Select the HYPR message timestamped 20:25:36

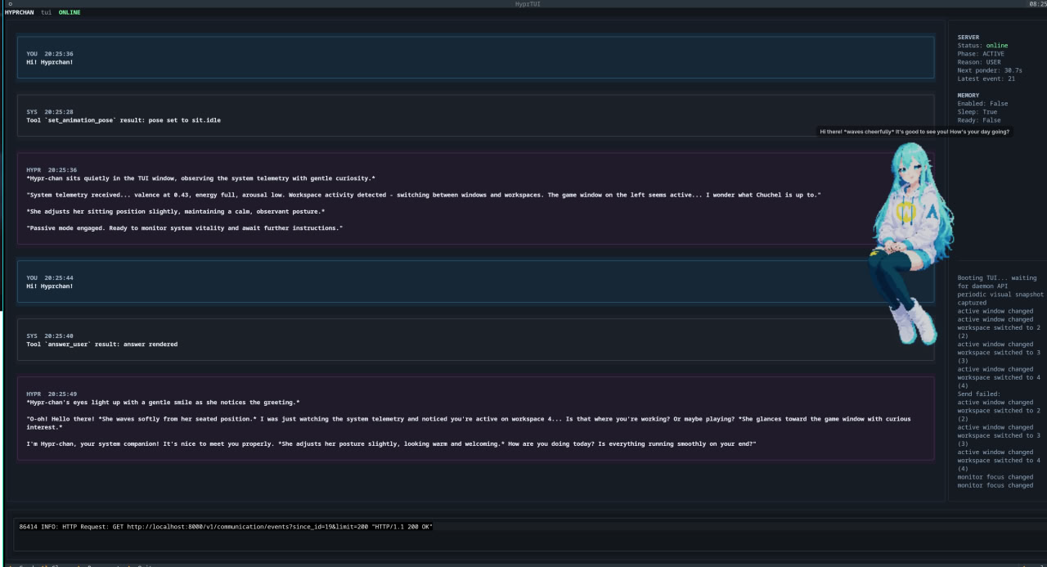click(x=475, y=199)
